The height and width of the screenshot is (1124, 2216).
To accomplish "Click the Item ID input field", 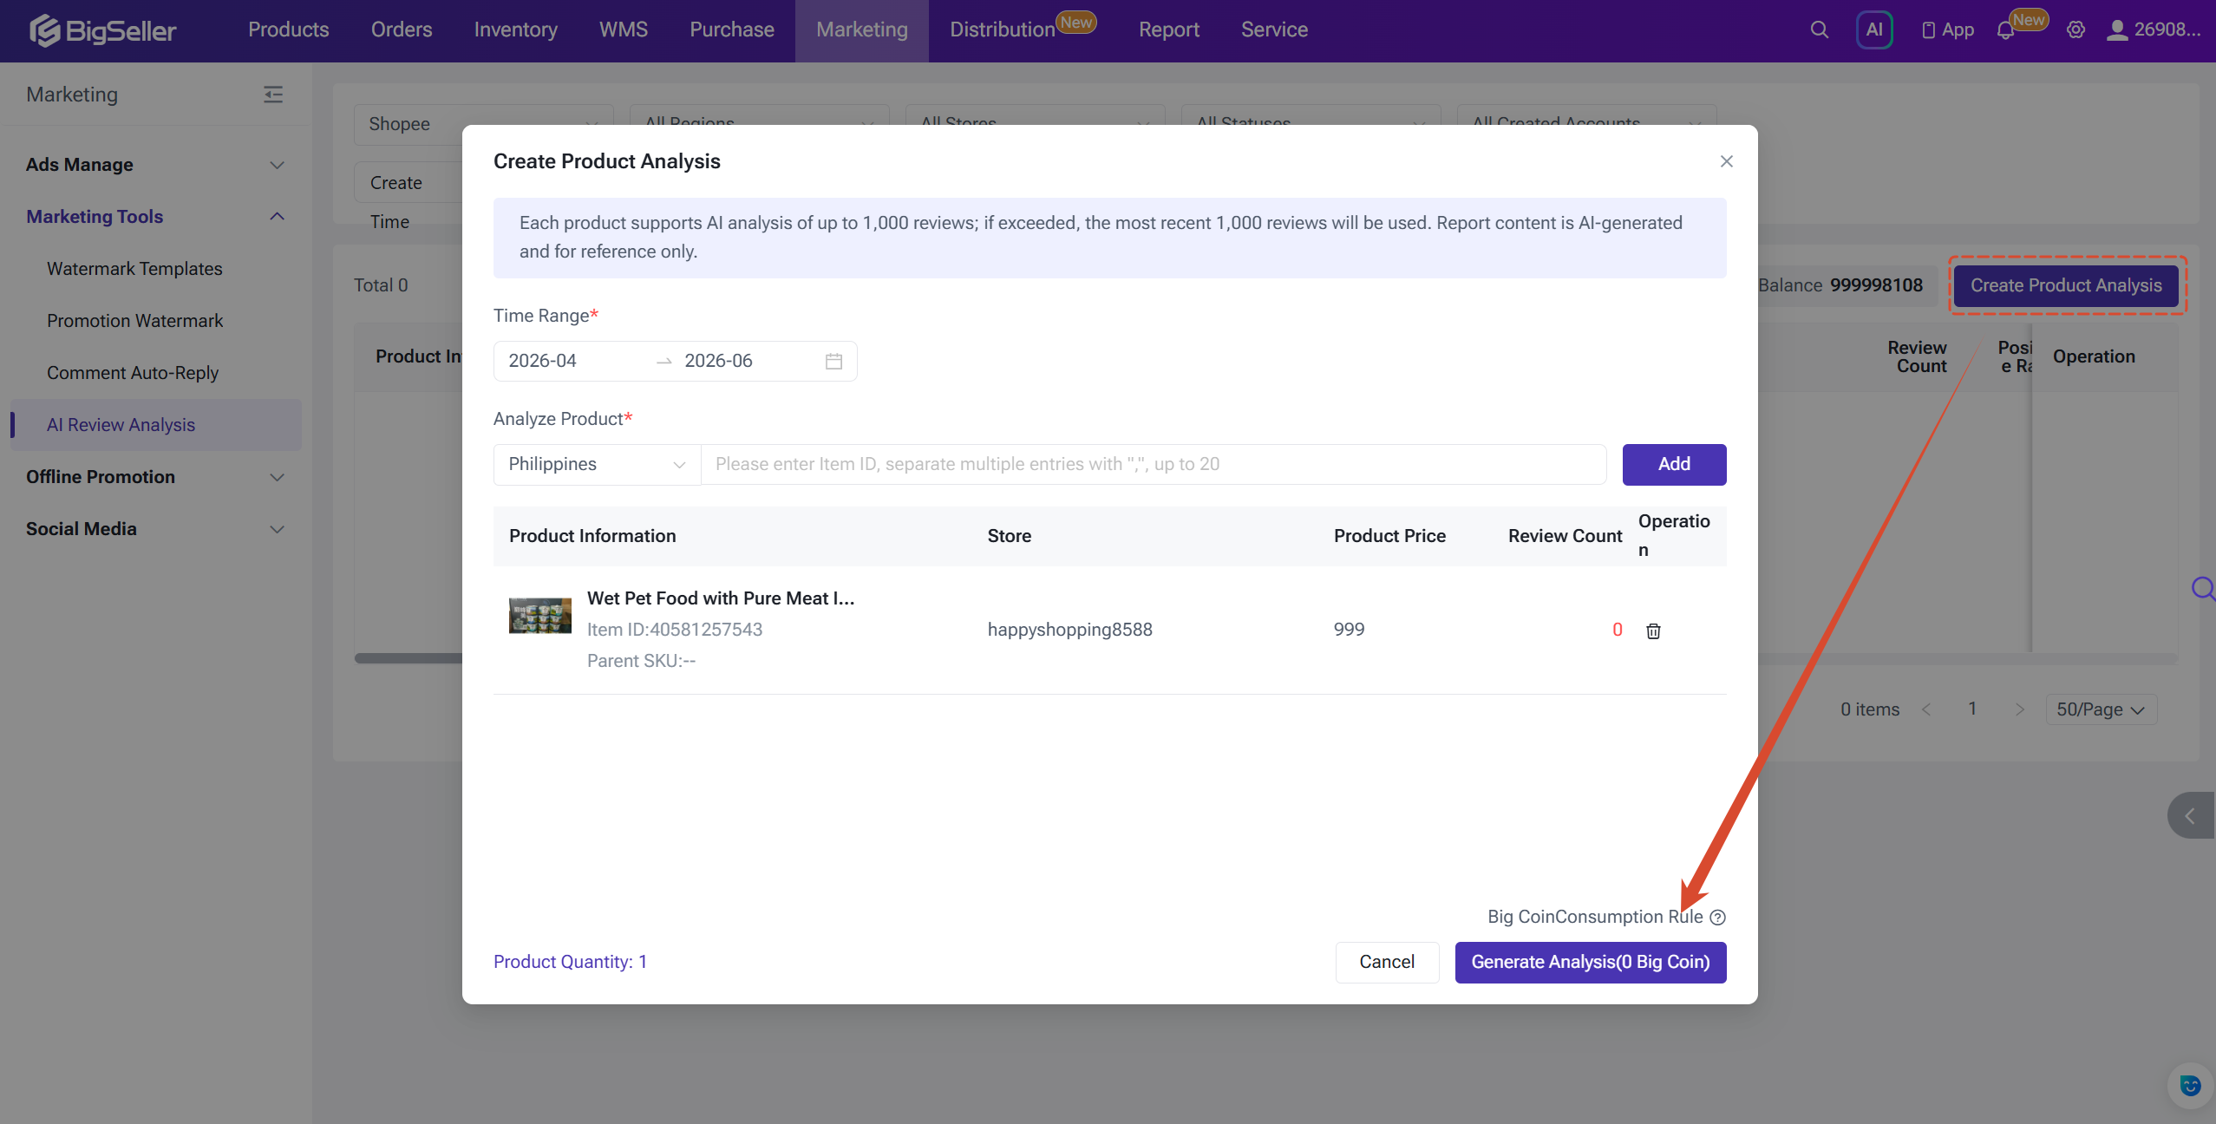I will 1154,465.
